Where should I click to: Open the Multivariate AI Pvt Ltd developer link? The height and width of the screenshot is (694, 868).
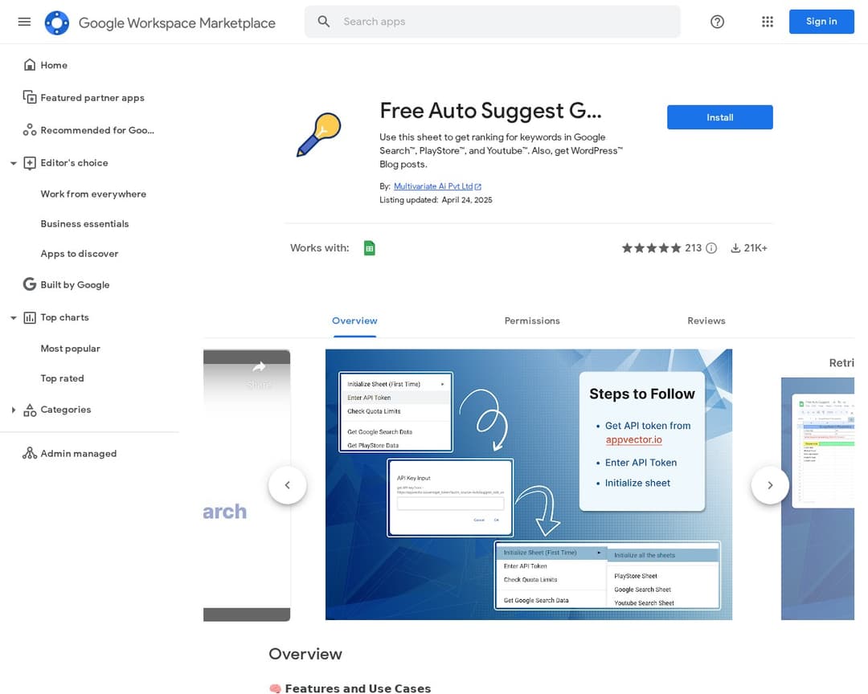pos(433,186)
